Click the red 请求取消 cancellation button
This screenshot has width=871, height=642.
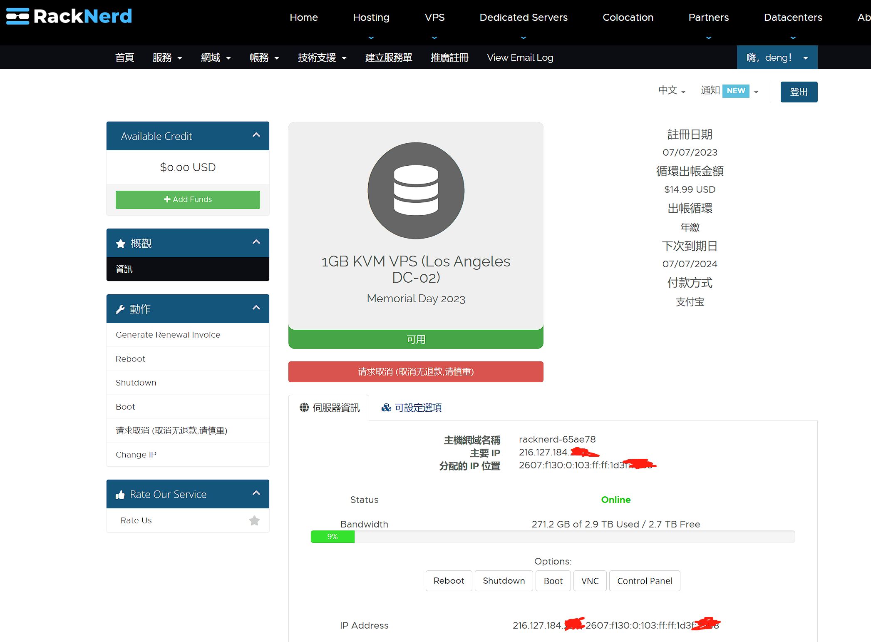click(x=416, y=371)
